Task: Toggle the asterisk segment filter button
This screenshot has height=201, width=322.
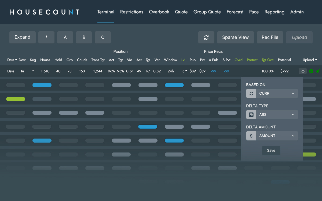Action: pos(46,38)
